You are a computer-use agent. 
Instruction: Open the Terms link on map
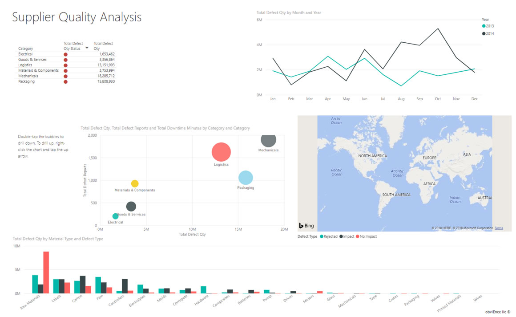click(499, 228)
